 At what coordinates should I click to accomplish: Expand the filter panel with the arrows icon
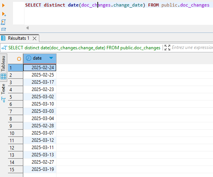[x=167, y=48]
